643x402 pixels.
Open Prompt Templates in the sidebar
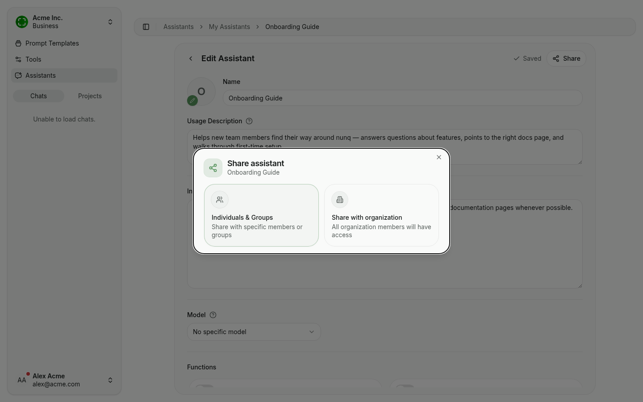64,43
